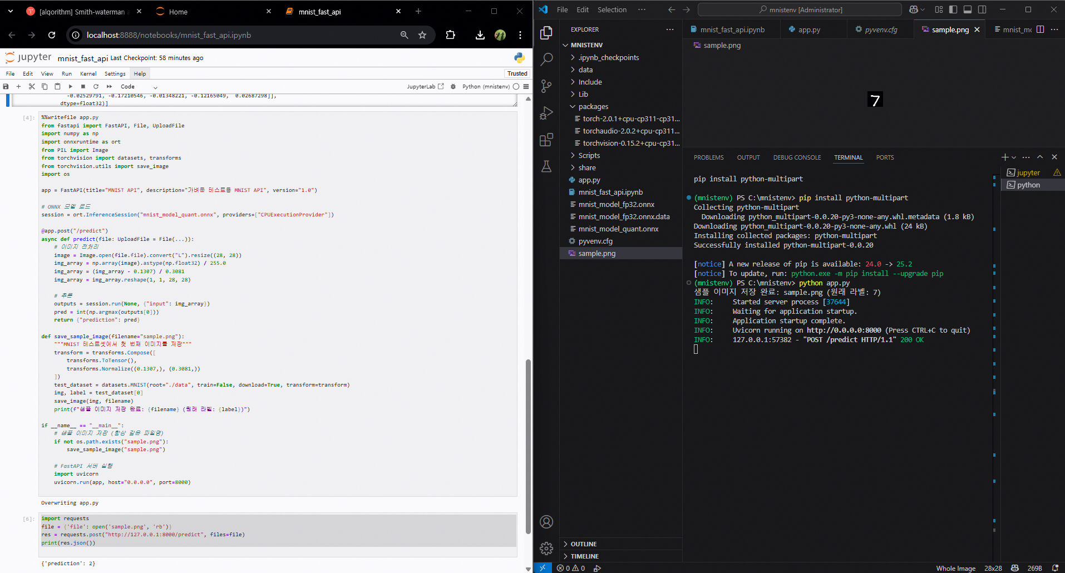1065x573 pixels.
Task: Toggle the primary side bar layout
Action: pos(953,9)
